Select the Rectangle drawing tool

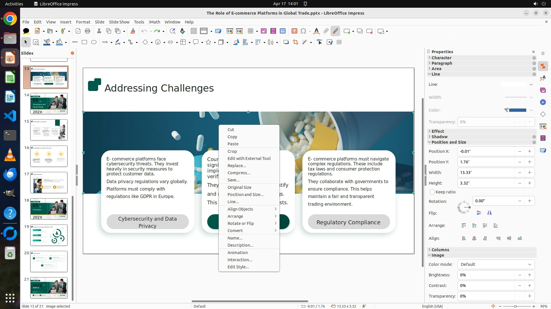(84, 42)
